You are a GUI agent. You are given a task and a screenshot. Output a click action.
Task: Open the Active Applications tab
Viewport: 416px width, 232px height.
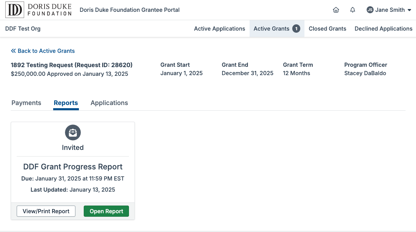pos(219,29)
